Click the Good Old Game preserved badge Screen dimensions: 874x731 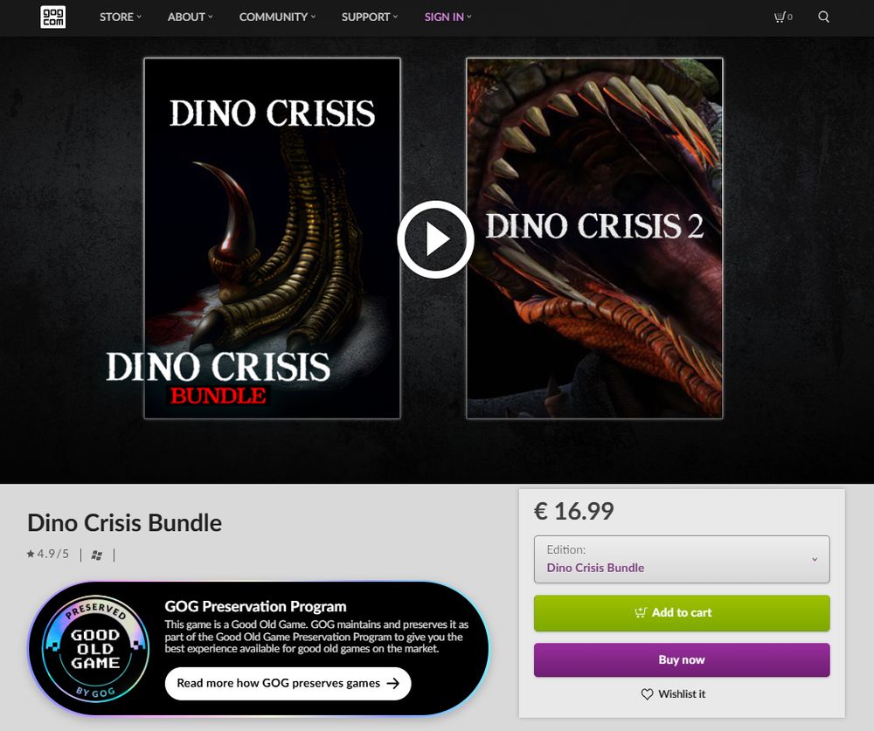(95, 648)
